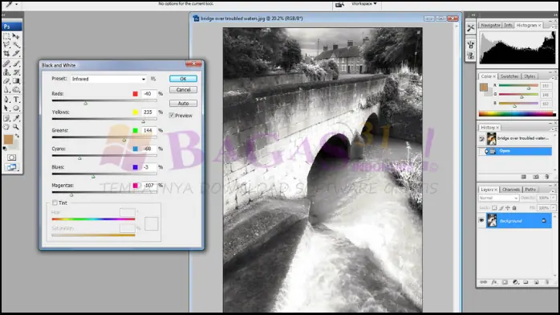Select the Path Selection tool
The image size is (560, 315).
click(6, 108)
